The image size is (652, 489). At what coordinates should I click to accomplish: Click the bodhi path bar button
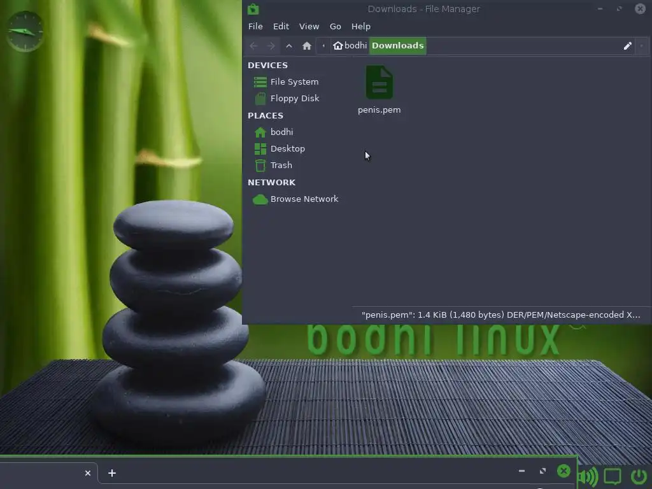pos(350,45)
